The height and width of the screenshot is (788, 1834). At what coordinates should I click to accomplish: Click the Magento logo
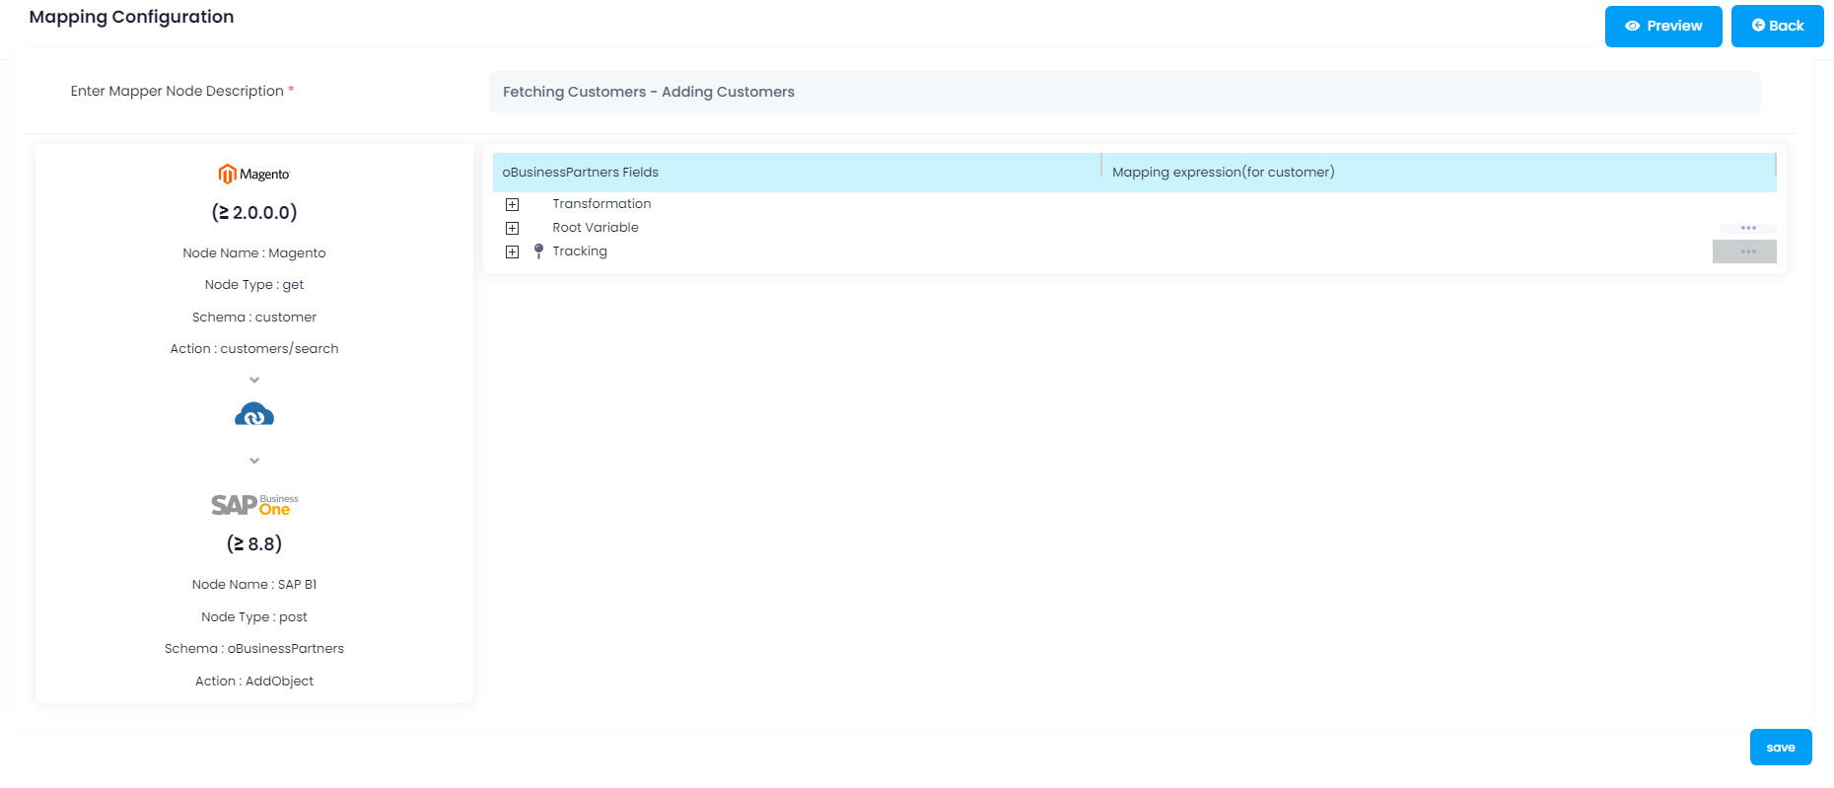click(253, 175)
